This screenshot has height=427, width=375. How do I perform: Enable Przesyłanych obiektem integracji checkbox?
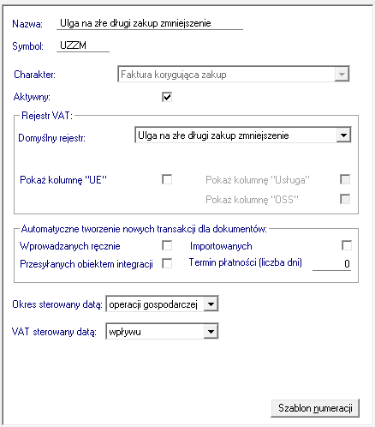coord(167,263)
